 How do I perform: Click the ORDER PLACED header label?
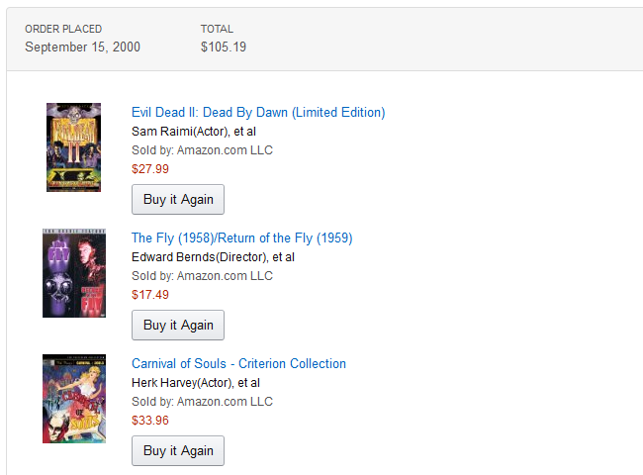point(63,29)
